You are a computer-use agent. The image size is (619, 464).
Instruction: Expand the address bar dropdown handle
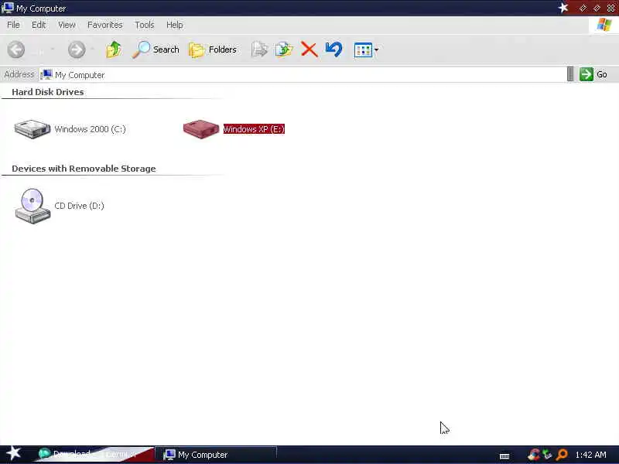coord(570,74)
